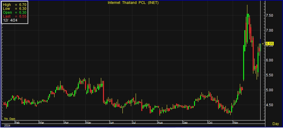The image size is (283, 128).
Task: Click the Nov label on time axis
Action: point(237,122)
